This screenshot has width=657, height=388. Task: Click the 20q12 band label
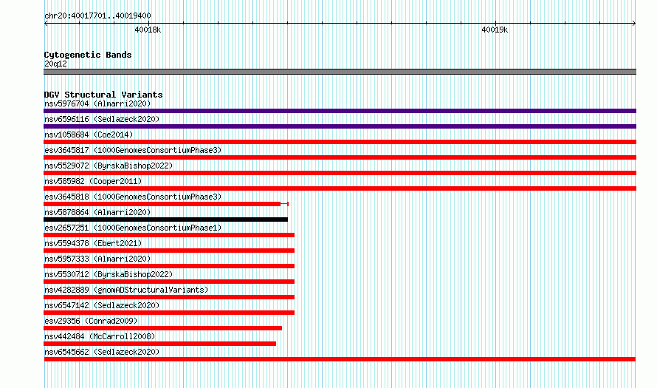55,64
